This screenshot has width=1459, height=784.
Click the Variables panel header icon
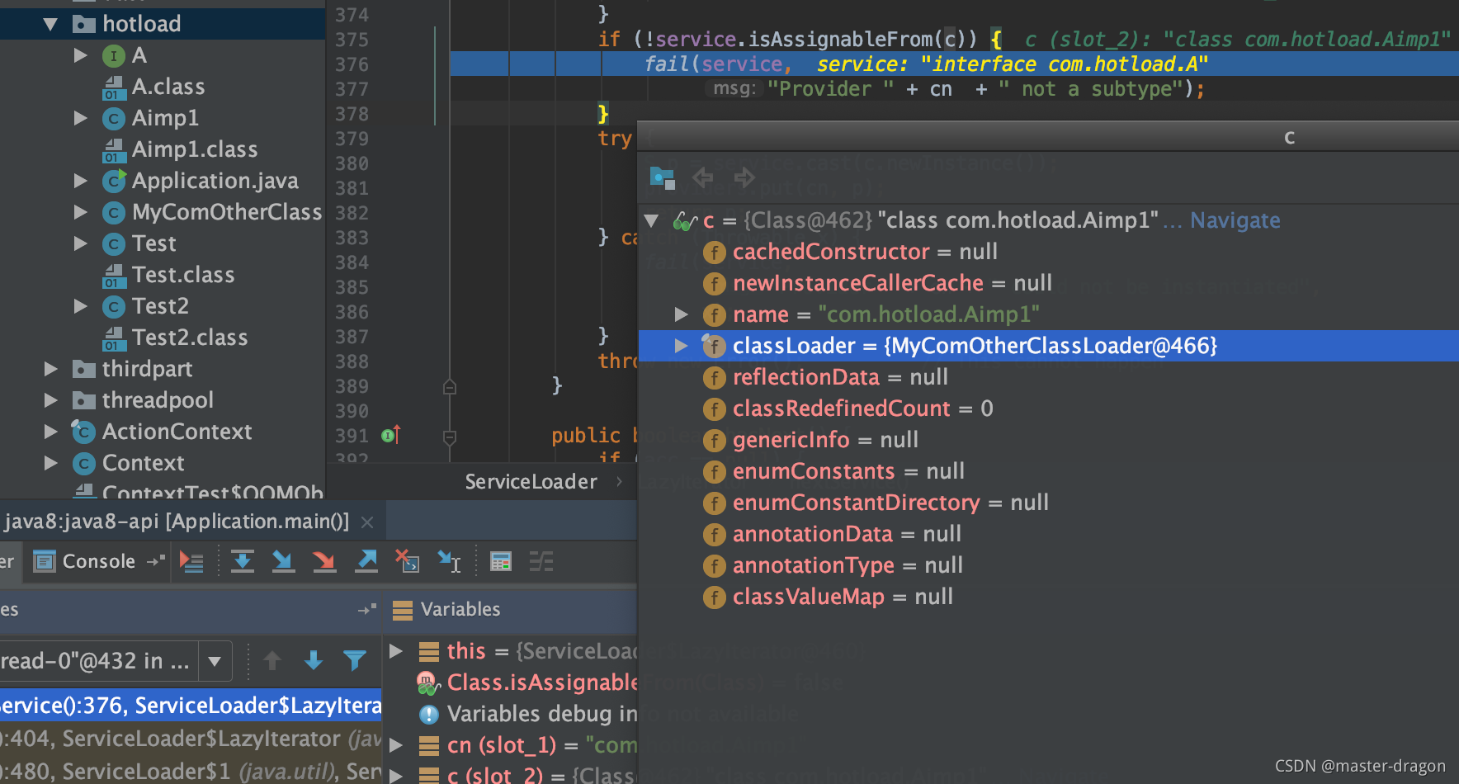403,611
